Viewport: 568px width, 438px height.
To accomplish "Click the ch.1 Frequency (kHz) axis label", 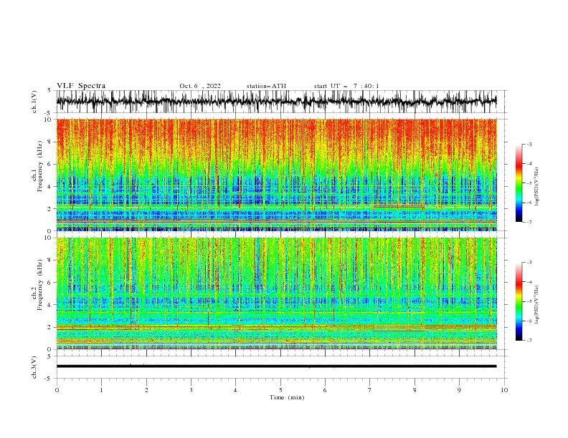I will tap(37, 166).
